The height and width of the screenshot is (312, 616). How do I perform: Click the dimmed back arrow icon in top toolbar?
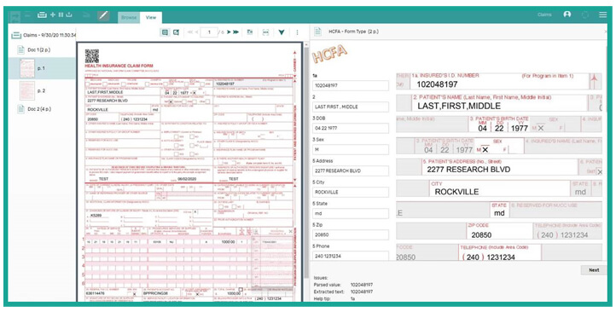coord(87,14)
